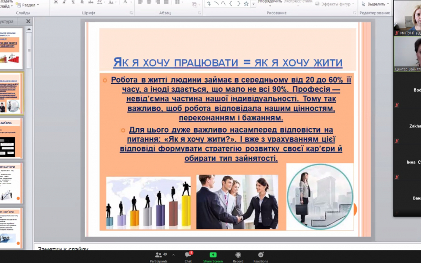The image size is (421, 263).
Task: Select the Центр Зайнятості video tile
Action: [407, 54]
